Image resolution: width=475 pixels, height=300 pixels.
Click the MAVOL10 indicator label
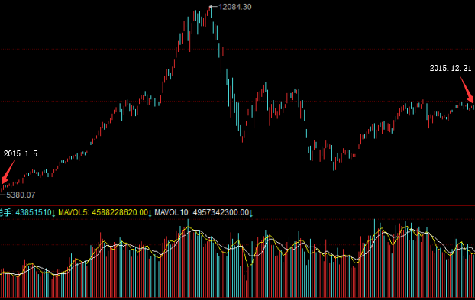[172, 212]
